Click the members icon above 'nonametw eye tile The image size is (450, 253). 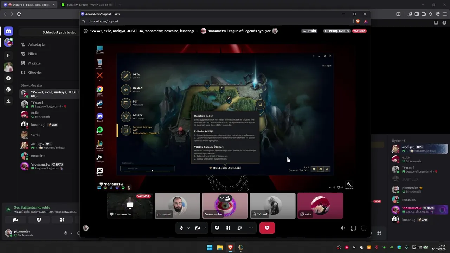pyautogui.click(x=228, y=198)
